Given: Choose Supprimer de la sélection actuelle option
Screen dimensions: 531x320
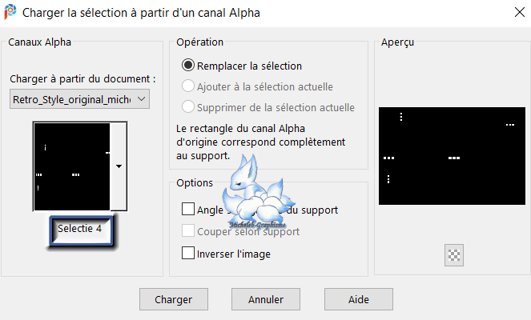Looking at the screenshot, I should coord(188,107).
